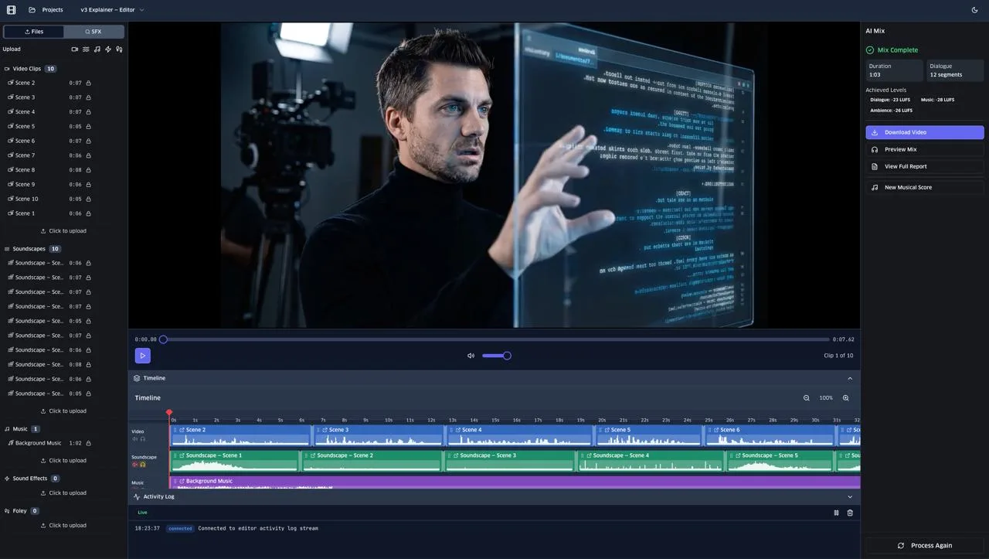Click the red timeline playhead marker
Screen dimensions: 989x559
(169, 413)
